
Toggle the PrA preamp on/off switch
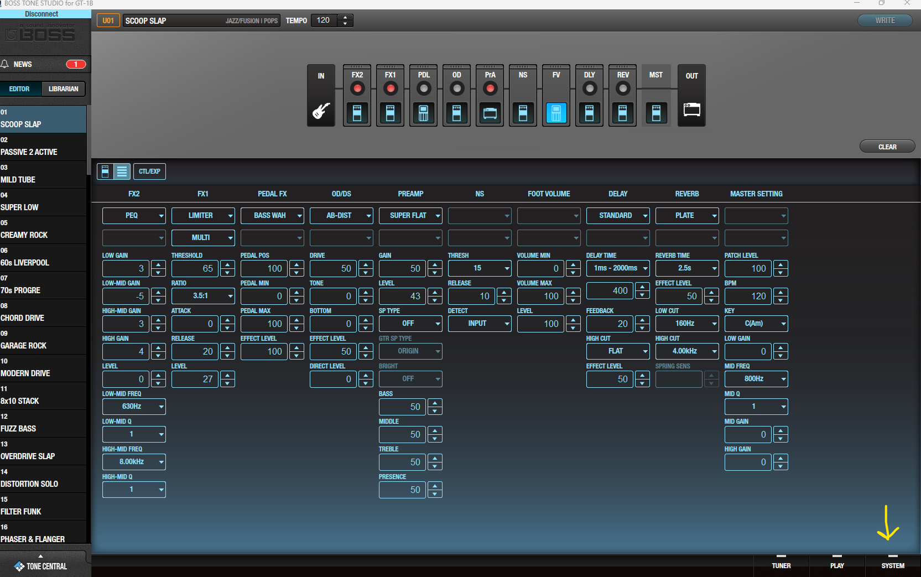(x=490, y=89)
